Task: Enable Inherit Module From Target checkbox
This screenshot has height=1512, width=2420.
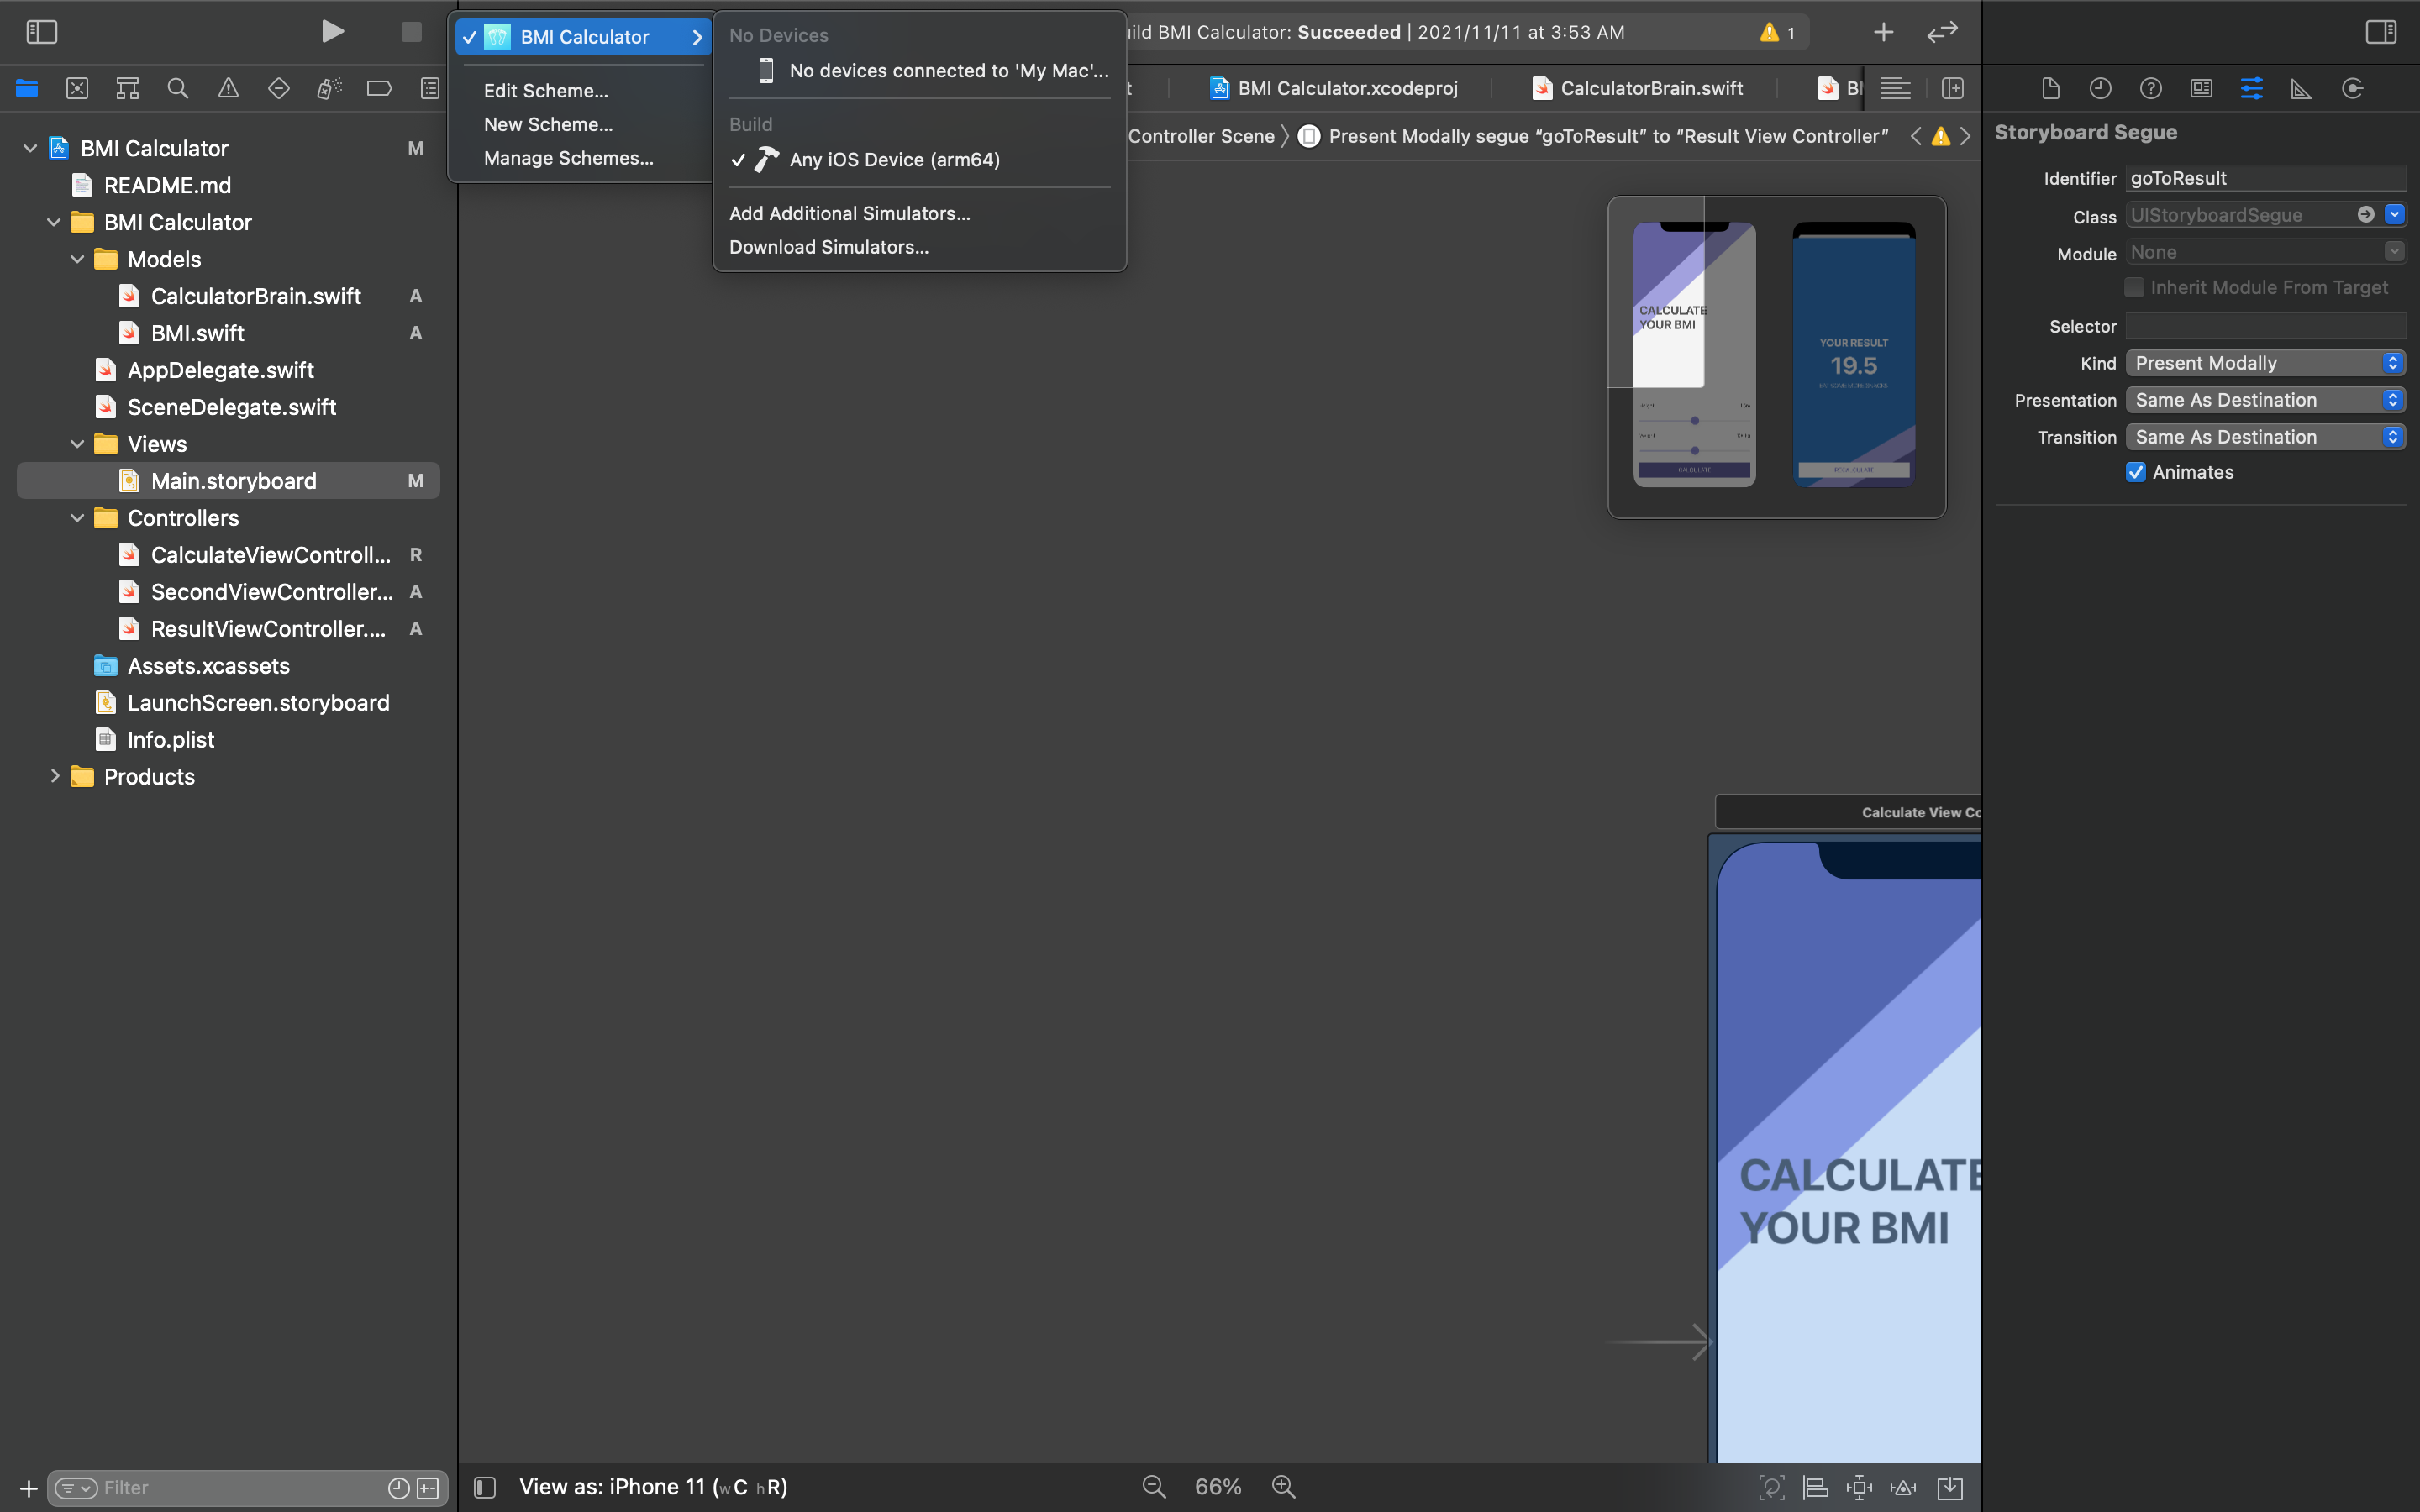Action: [2134, 288]
